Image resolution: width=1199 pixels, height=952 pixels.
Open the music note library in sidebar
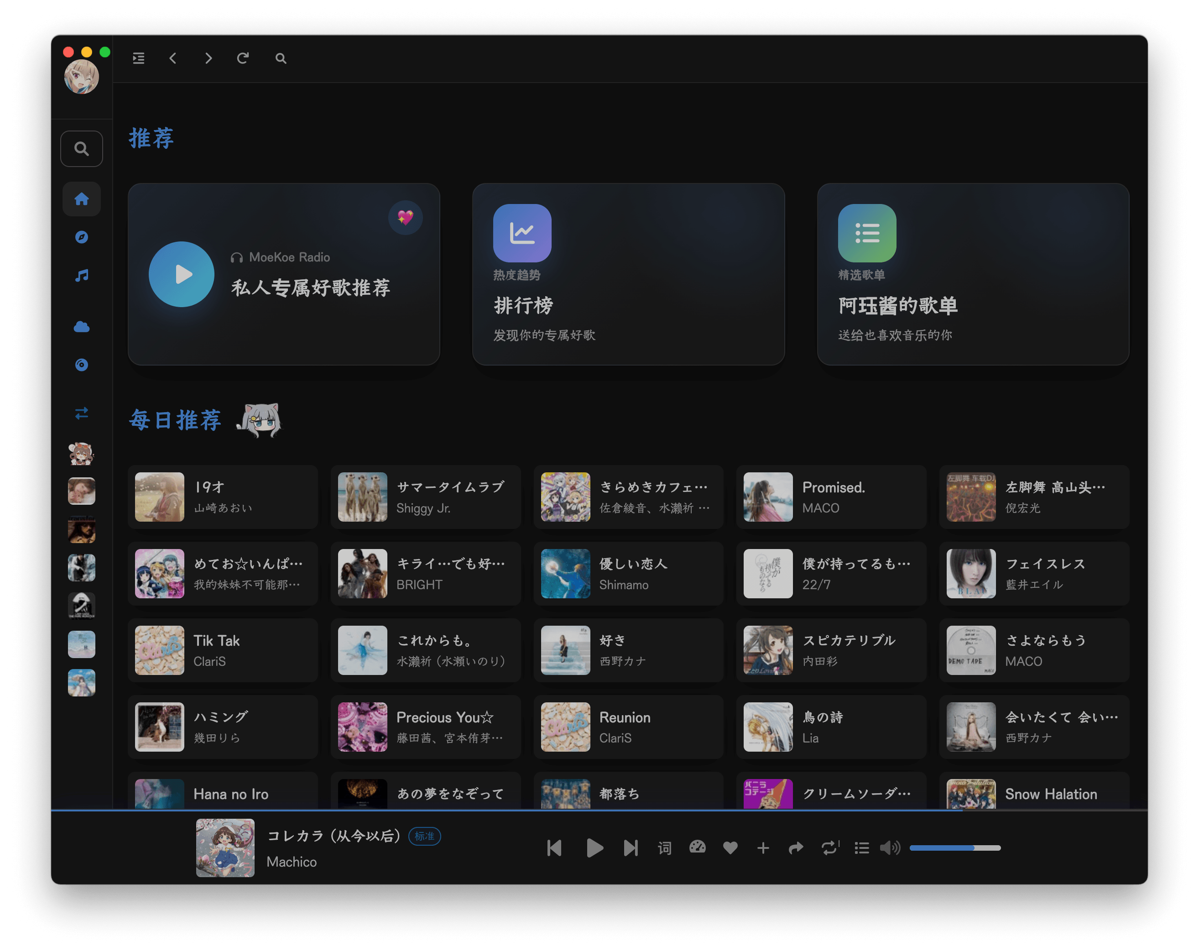coord(82,275)
